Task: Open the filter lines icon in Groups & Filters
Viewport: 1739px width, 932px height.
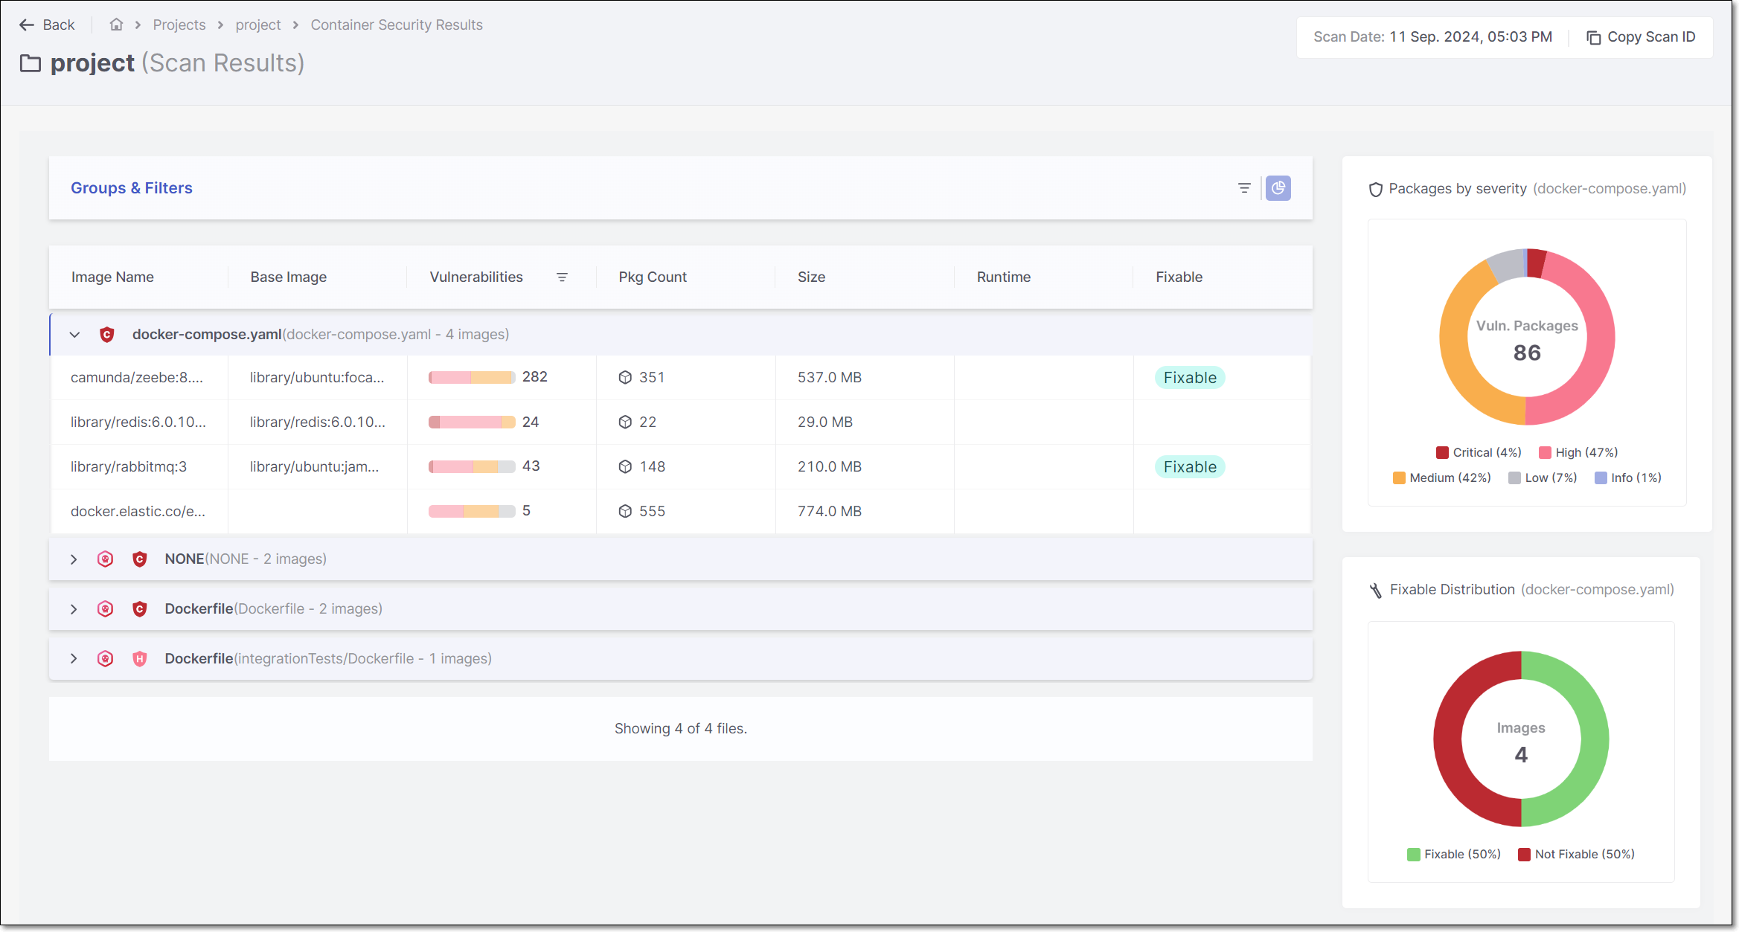Action: coord(1244,188)
